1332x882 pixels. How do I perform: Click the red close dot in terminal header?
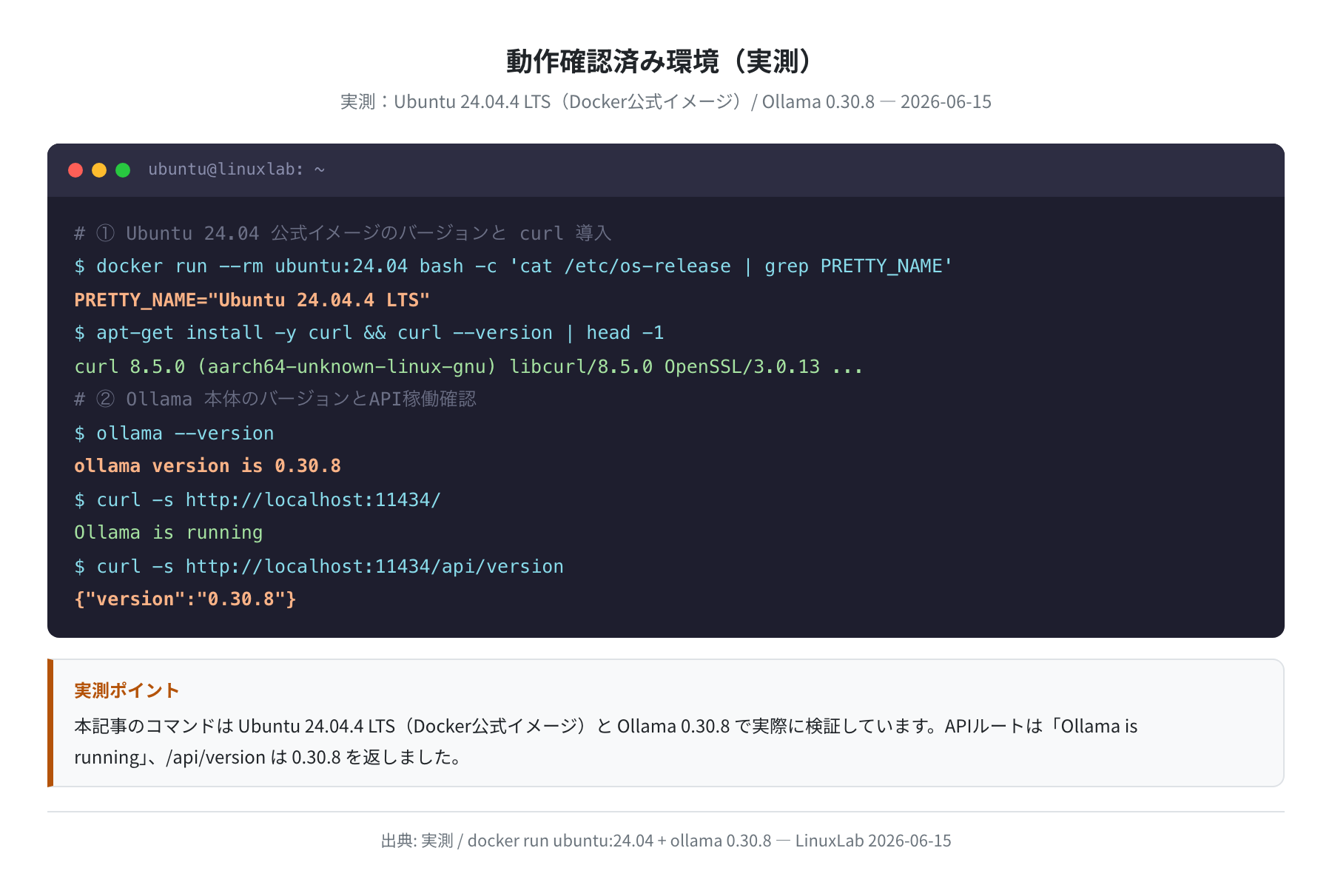75,170
